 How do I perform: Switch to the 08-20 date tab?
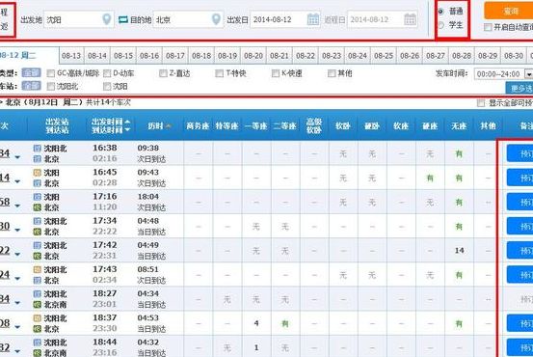pos(253,55)
